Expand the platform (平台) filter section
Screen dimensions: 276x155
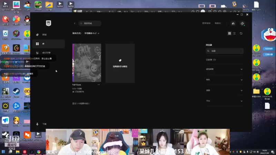pyautogui.click(x=225, y=101)
